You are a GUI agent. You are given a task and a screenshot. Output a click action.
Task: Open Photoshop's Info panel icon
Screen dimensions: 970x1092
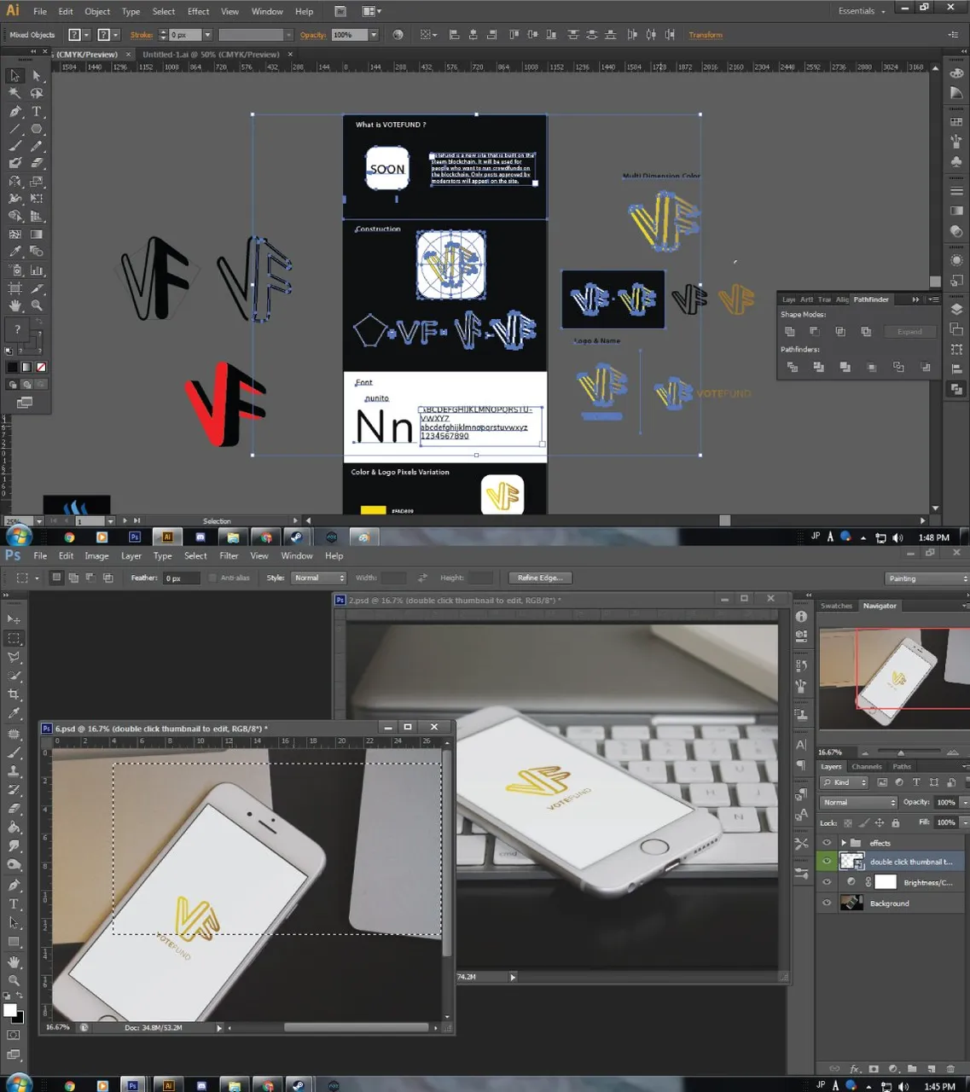801,616
